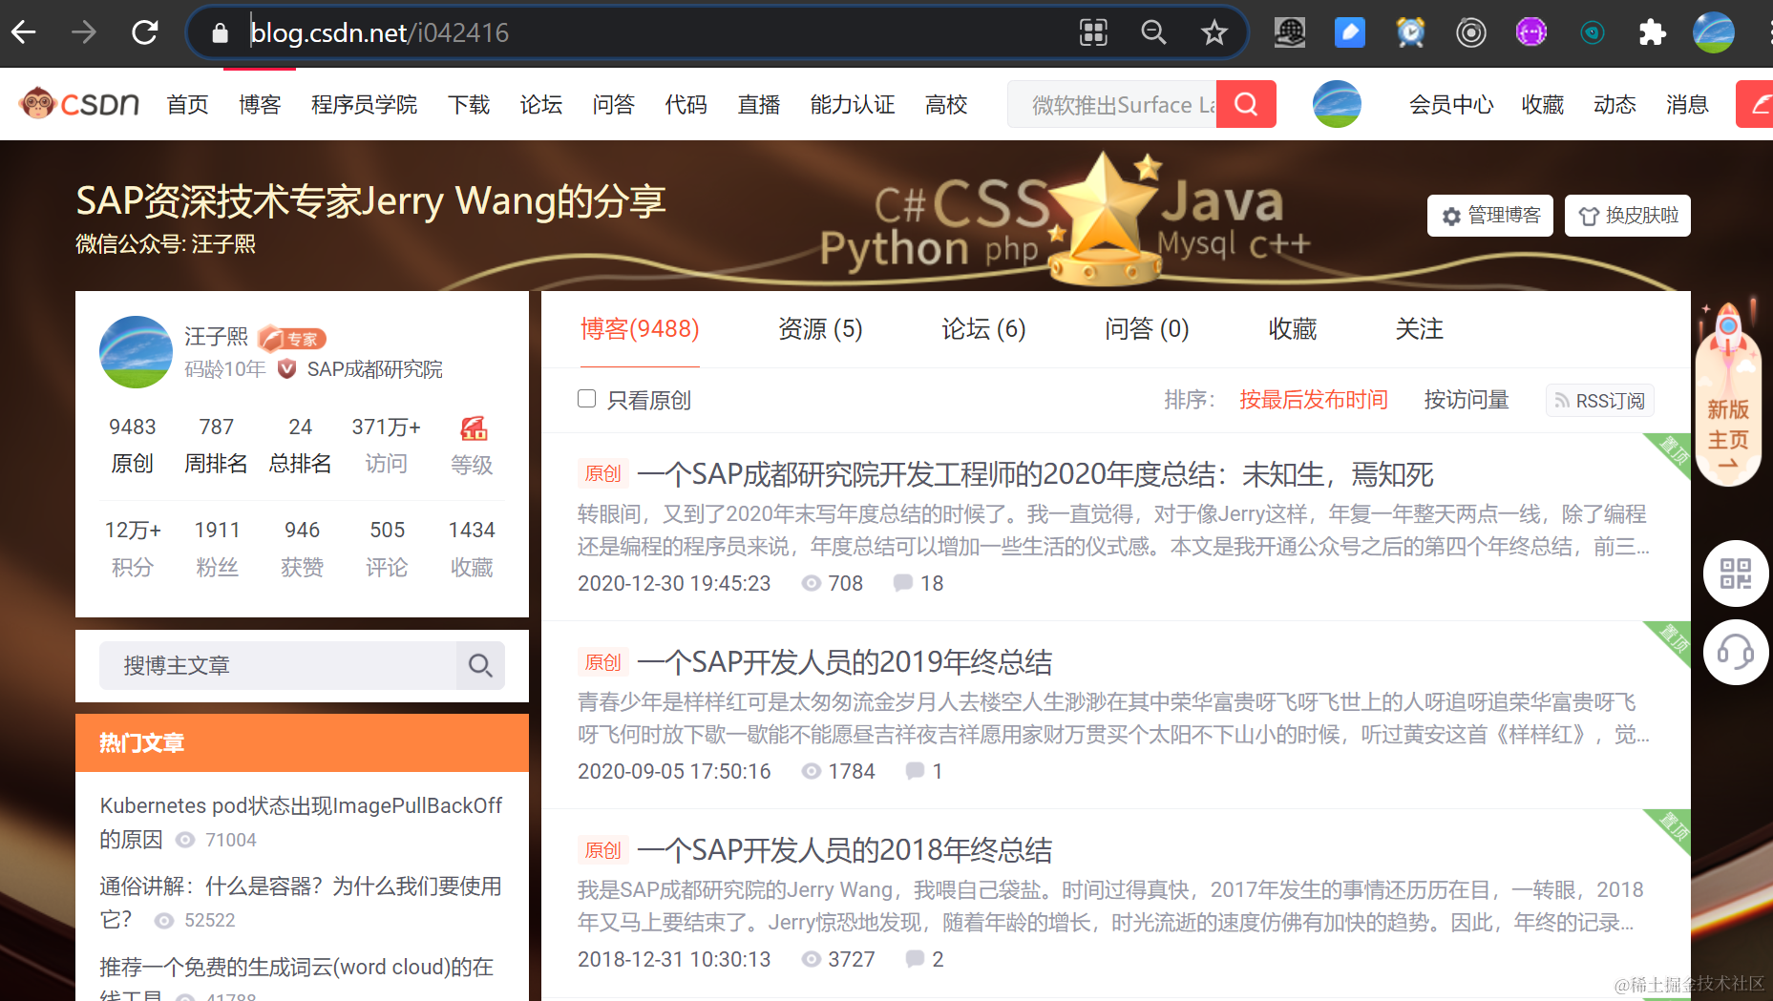Image resolution: width=1773 pixels, height=1001 pixels.
Task: Go forward in browser history
Action: [x=84, y=32]
